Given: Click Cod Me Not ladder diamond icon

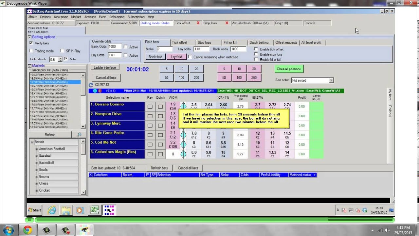Looking at the screenshot, I should tap(184, 145).
